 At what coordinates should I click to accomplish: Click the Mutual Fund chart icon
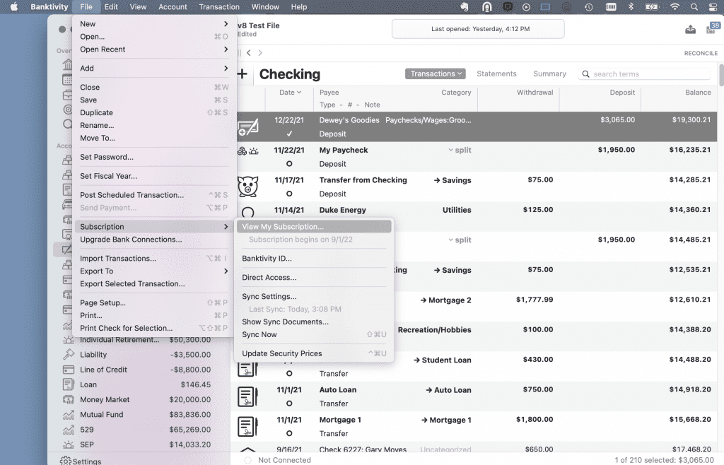point(69,414)
